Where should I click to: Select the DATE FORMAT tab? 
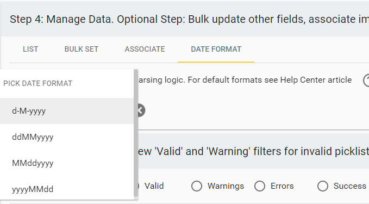point(216,50)
